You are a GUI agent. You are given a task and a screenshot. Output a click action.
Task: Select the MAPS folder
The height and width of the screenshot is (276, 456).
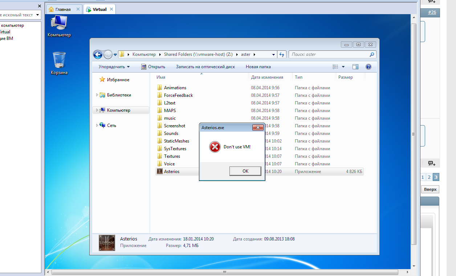click(170, 111)
